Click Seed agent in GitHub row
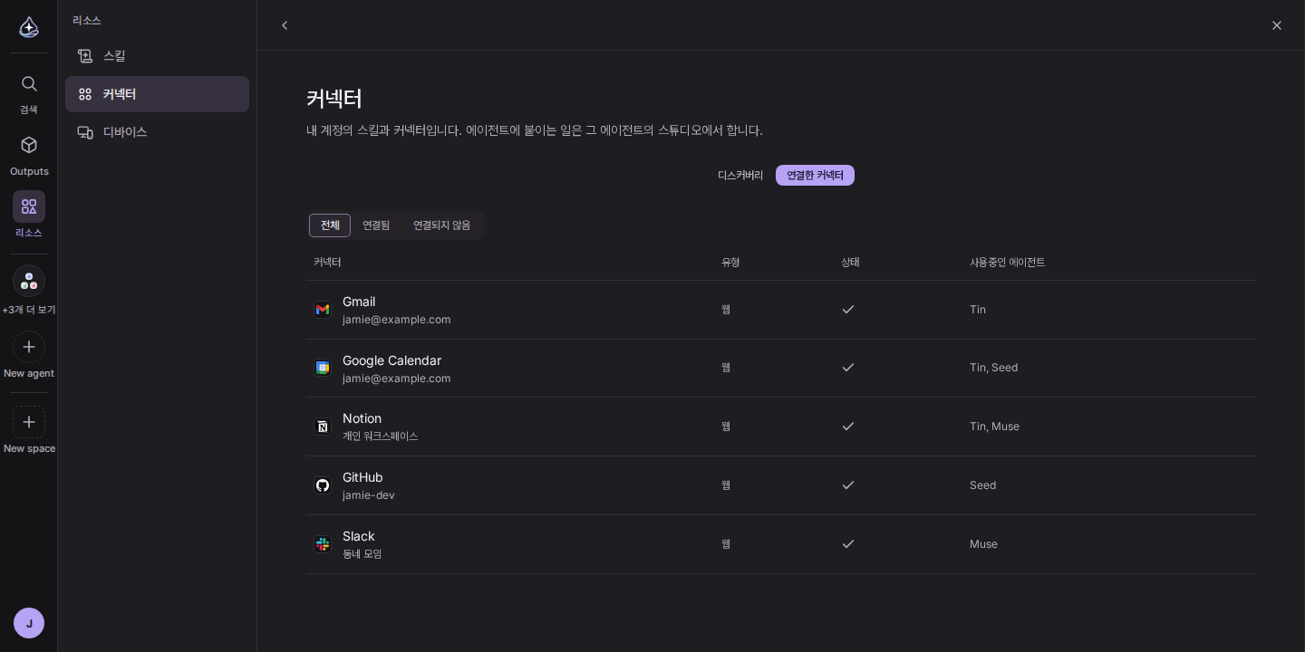The width and height of the screenshot is (1305, 652). click(982, 485)
